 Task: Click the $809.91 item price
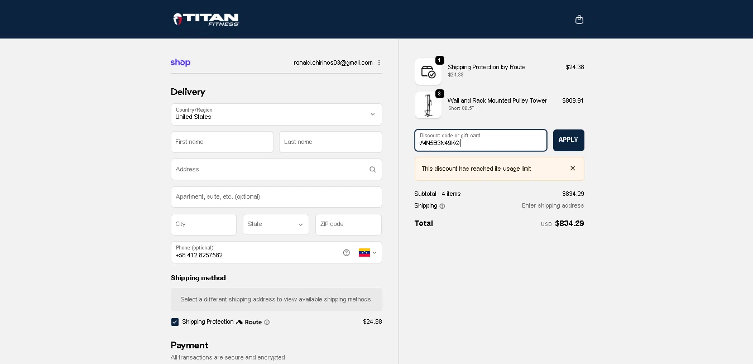[573, 101]
